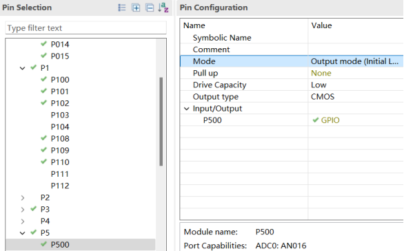The height and width of the screenshot is (251, 404).
Task: Click the Pull up value None
Action: [x=321, y=73]
